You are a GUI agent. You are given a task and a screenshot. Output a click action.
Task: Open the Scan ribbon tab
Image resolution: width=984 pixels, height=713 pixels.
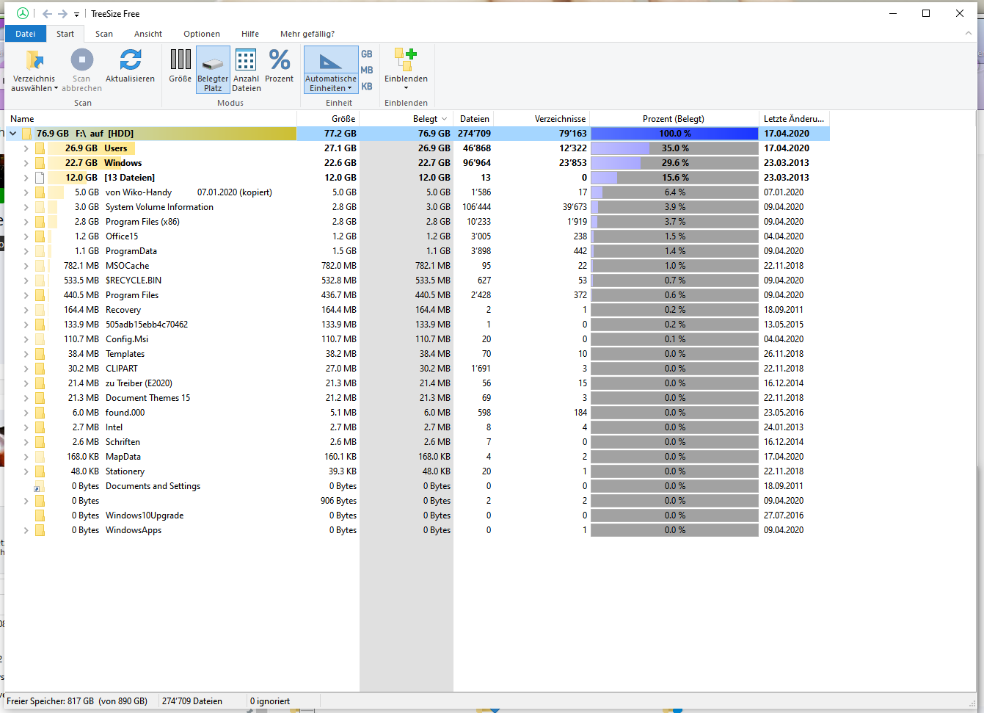(x=104, y=34)
